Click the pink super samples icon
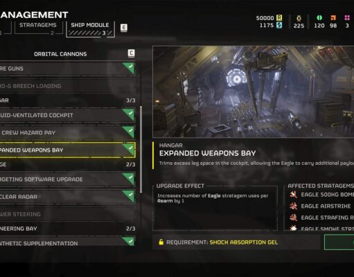The image size is (354, 277). tap(347, 17)
